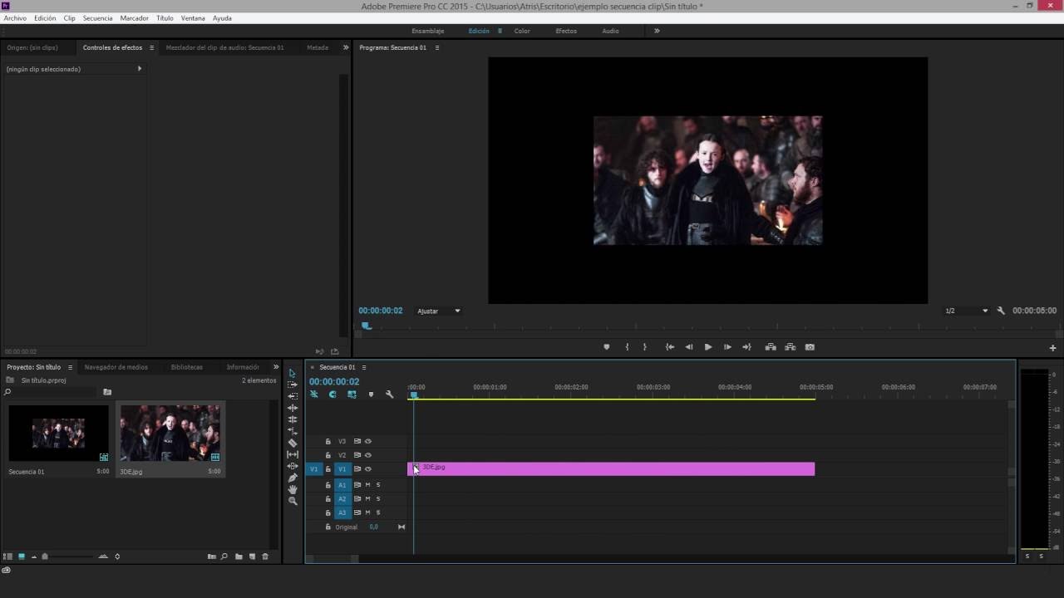This screenshot has width=1064, height=598.
Task: Select the Razor tool
Action: point(292,443)
